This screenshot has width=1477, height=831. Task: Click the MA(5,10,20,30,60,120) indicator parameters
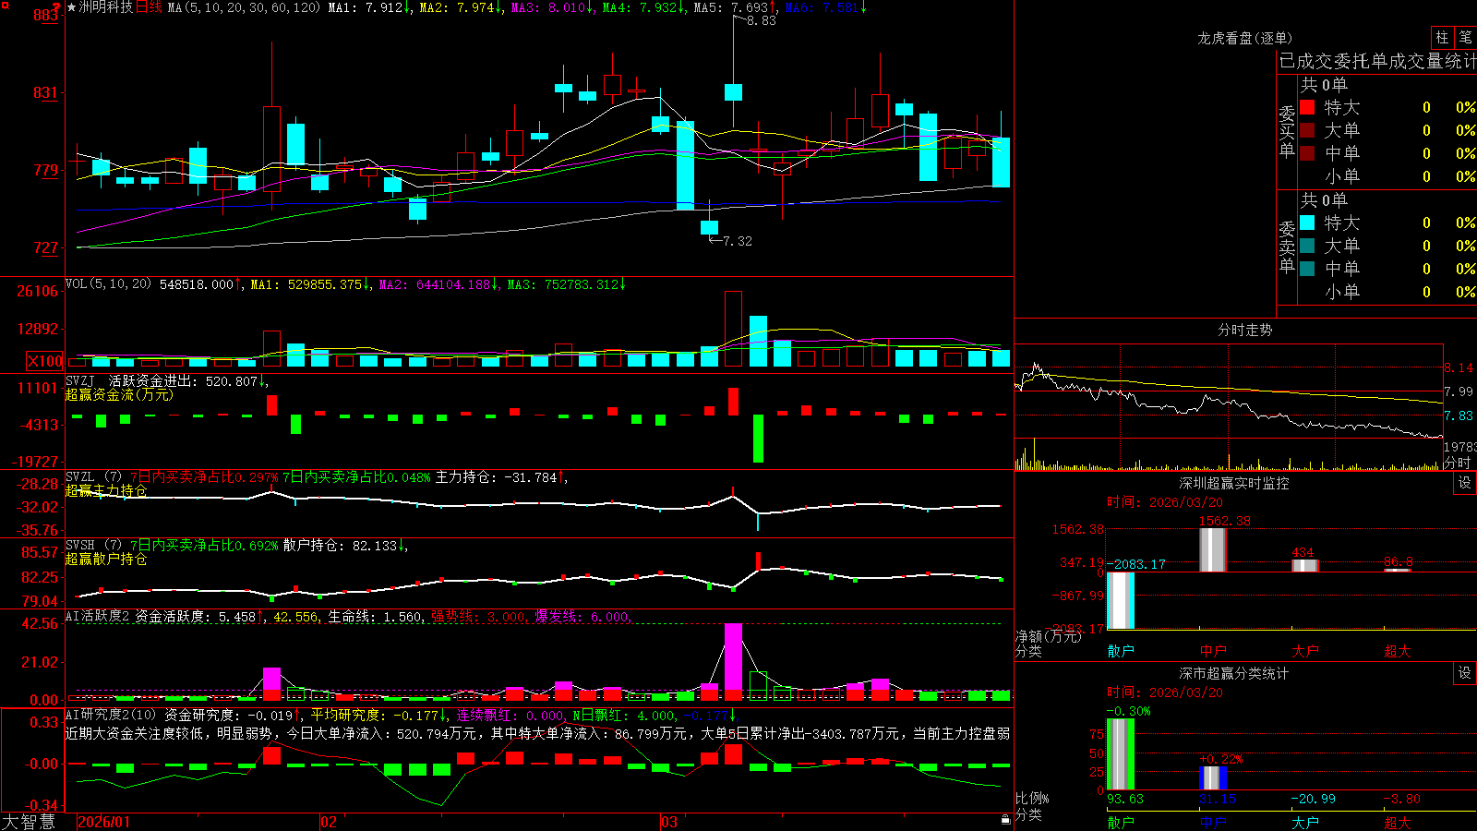coord(244,7)
